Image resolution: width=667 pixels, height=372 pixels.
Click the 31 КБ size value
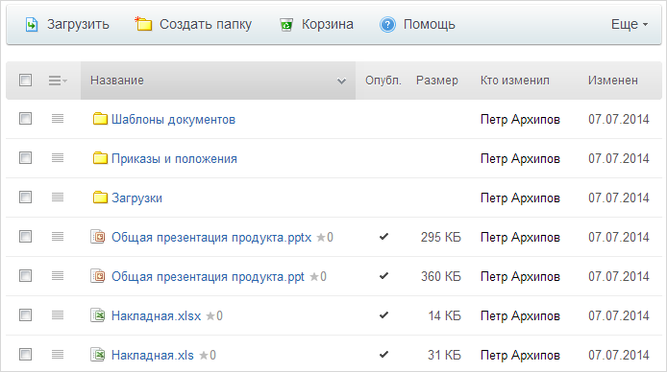click(445, 355)
